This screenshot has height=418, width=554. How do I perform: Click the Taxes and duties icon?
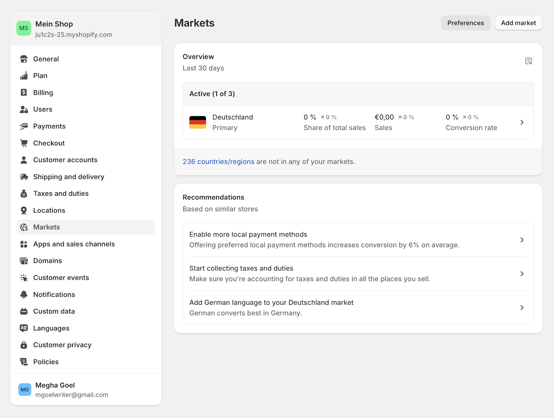pyautogui.click(x=24, y=194)
